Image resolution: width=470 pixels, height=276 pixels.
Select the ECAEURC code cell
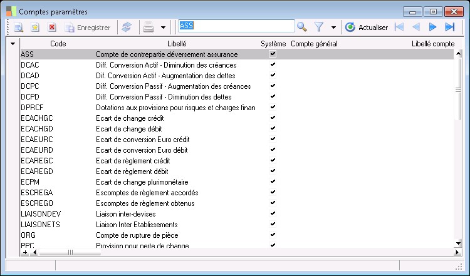[x=58, y=139]
